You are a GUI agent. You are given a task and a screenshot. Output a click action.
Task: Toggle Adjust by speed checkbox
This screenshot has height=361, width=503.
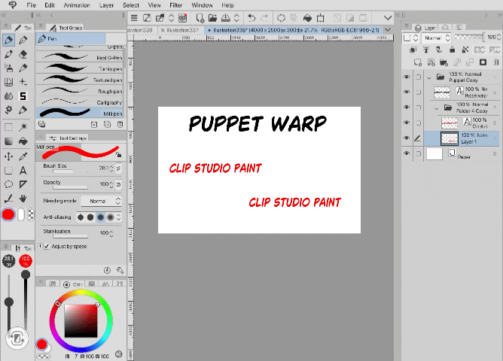pos(47,247)
